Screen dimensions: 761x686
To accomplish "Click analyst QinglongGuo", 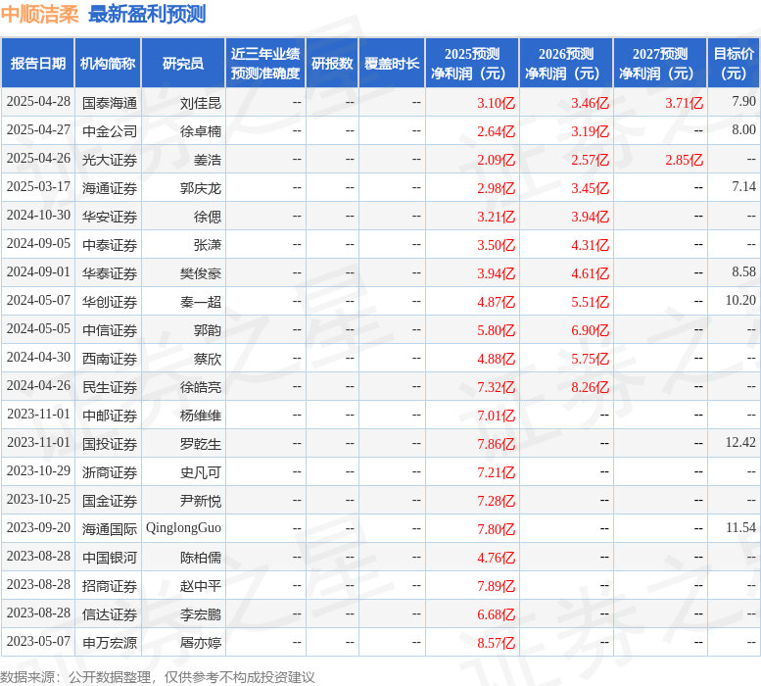I will tap(183, 528).
